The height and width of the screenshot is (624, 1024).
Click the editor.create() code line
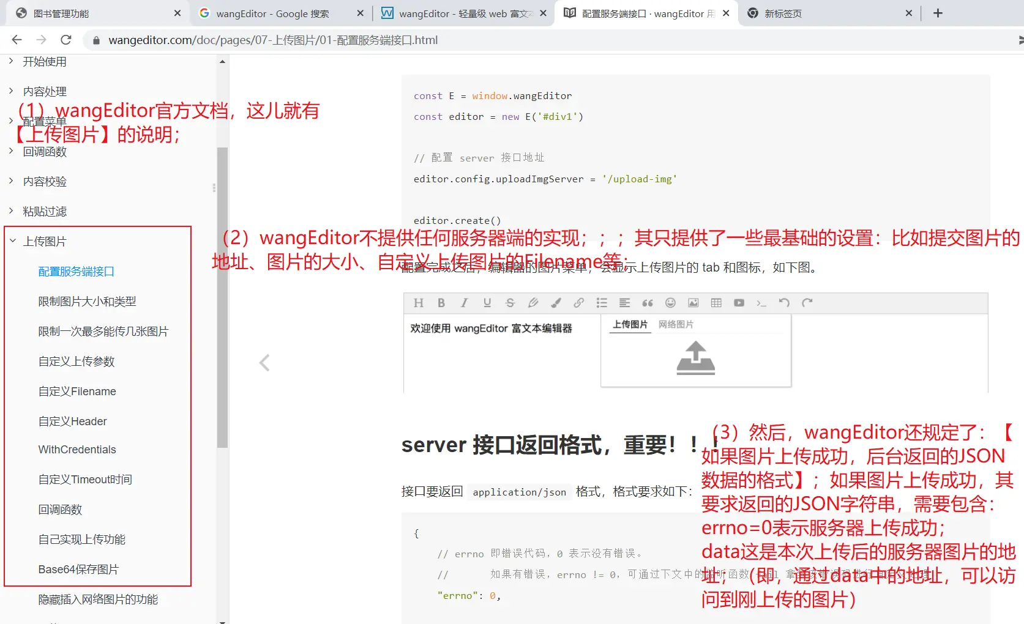457,220
